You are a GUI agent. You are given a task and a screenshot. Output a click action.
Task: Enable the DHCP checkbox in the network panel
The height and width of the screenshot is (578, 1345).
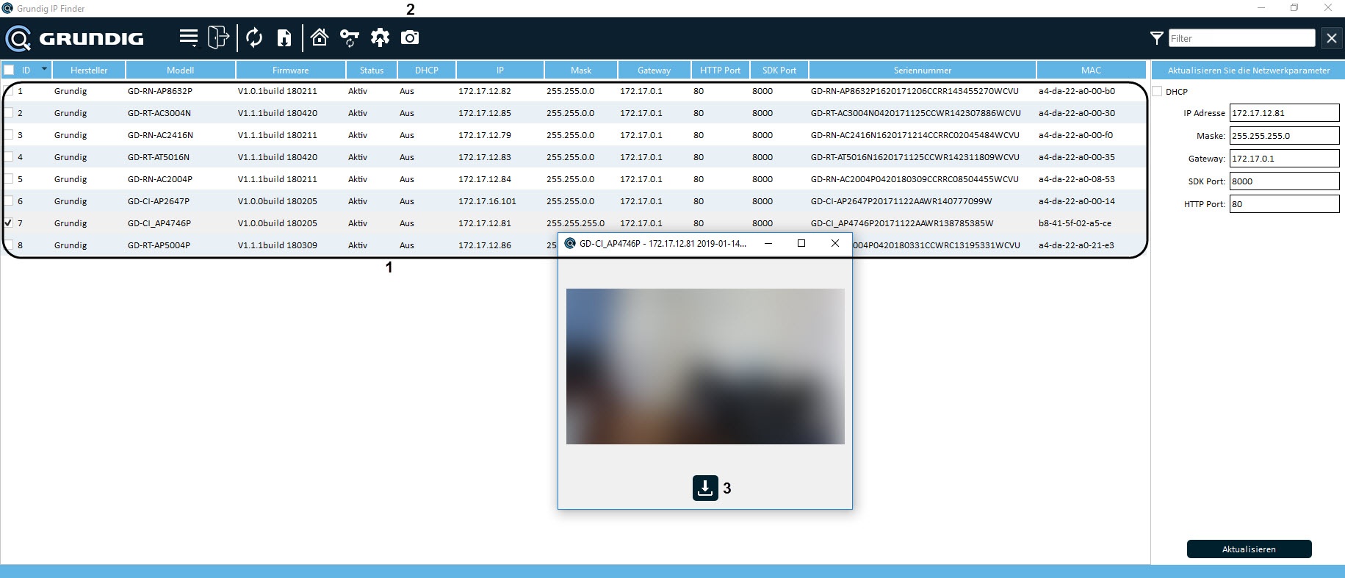click(1158, 92)
